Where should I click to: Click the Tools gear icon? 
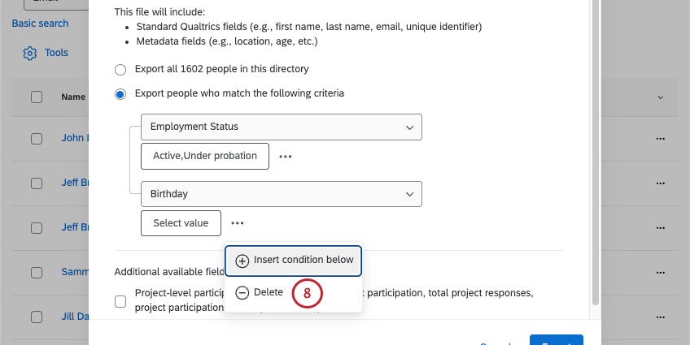(30, 54)
